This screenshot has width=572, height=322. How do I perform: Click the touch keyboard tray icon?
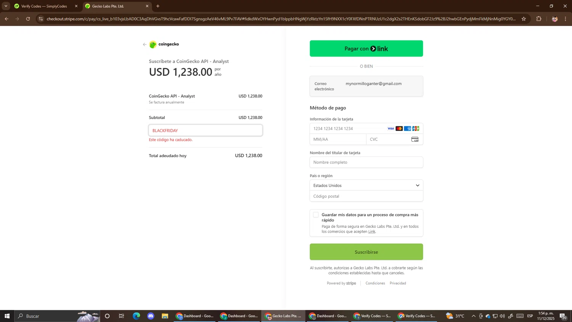tap(520, 316)
